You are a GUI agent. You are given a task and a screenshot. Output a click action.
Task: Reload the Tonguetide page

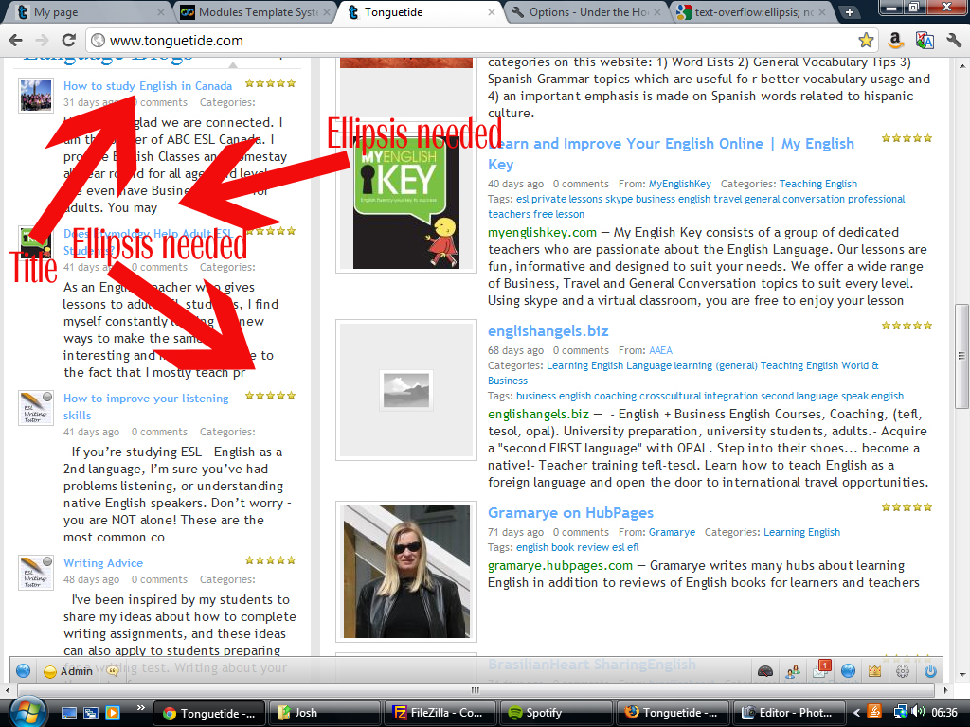click(x=68, y=40)
